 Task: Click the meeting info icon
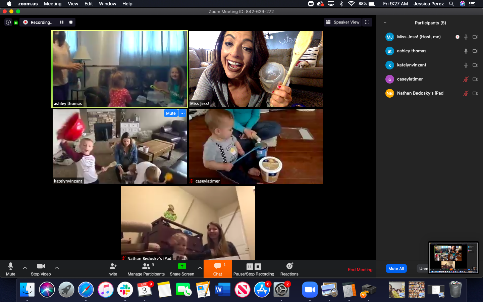8,22
